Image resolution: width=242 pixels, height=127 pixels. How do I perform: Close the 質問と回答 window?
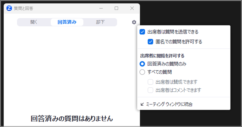[132, 8]
